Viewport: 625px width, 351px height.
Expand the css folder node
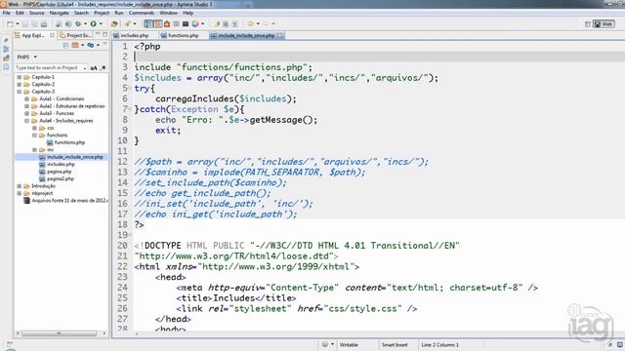[34, 128]
